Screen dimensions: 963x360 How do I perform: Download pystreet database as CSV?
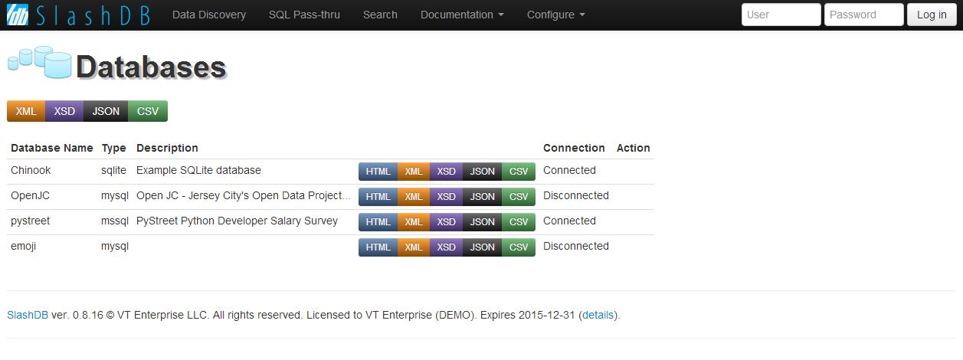[519, 222]
